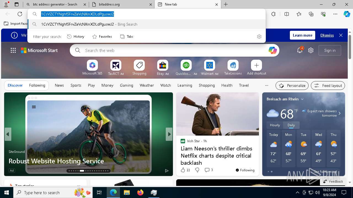Switch weather card to Daily
Image resolution: width=353 pixels, height=198 pixels.
(291, 125)
